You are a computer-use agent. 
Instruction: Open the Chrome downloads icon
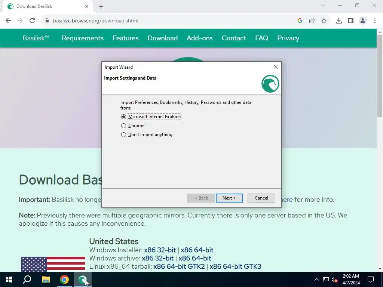pos(339,21)
